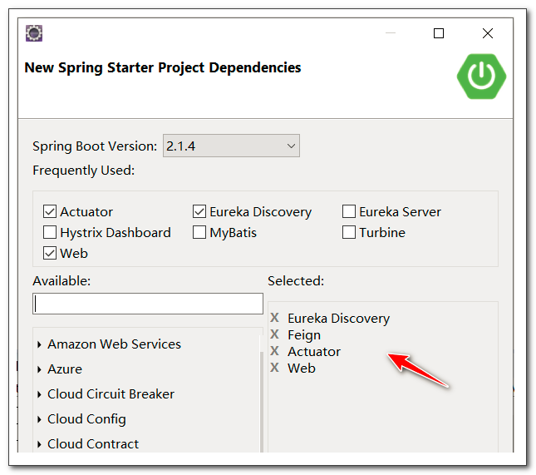Select the Cloud Contract label
Screen dimensions: 536x475
[x=93, y=444]
